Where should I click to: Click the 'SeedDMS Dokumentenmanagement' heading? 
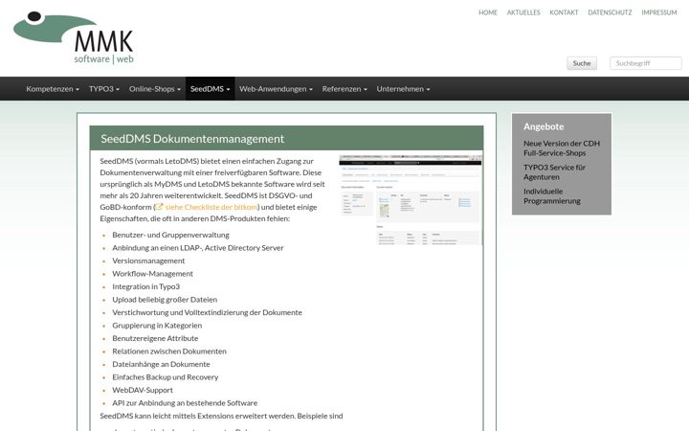[x=192, y=139]
